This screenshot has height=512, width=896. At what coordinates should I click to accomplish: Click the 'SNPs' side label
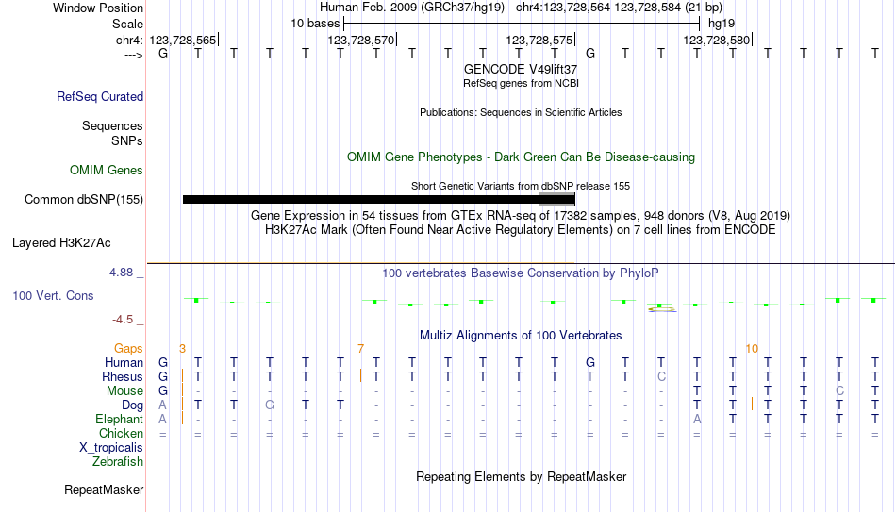pyautogui.click(x=127, y=140)
